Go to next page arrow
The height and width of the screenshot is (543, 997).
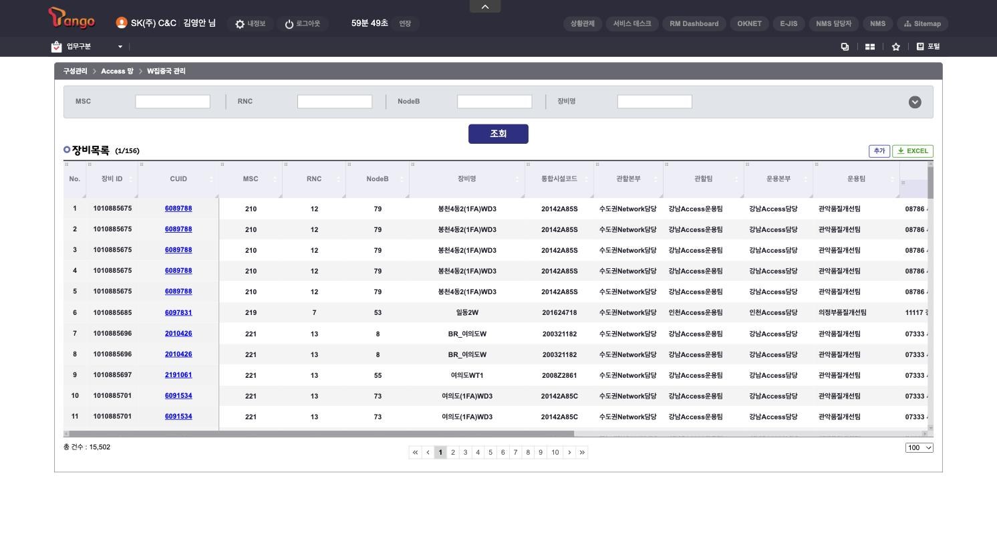(x=569, y=453)
